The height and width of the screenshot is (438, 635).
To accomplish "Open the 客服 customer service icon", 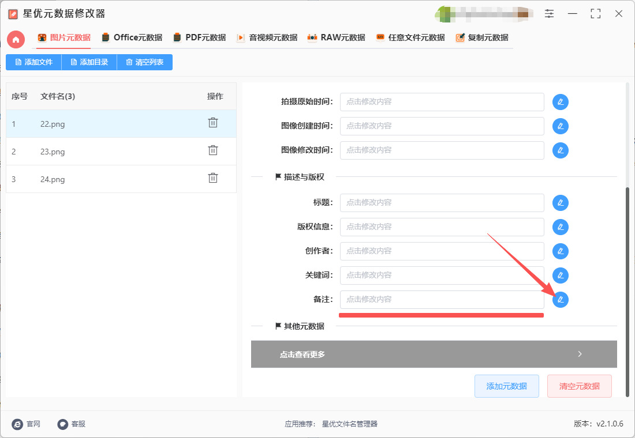I will pos(62,424).
